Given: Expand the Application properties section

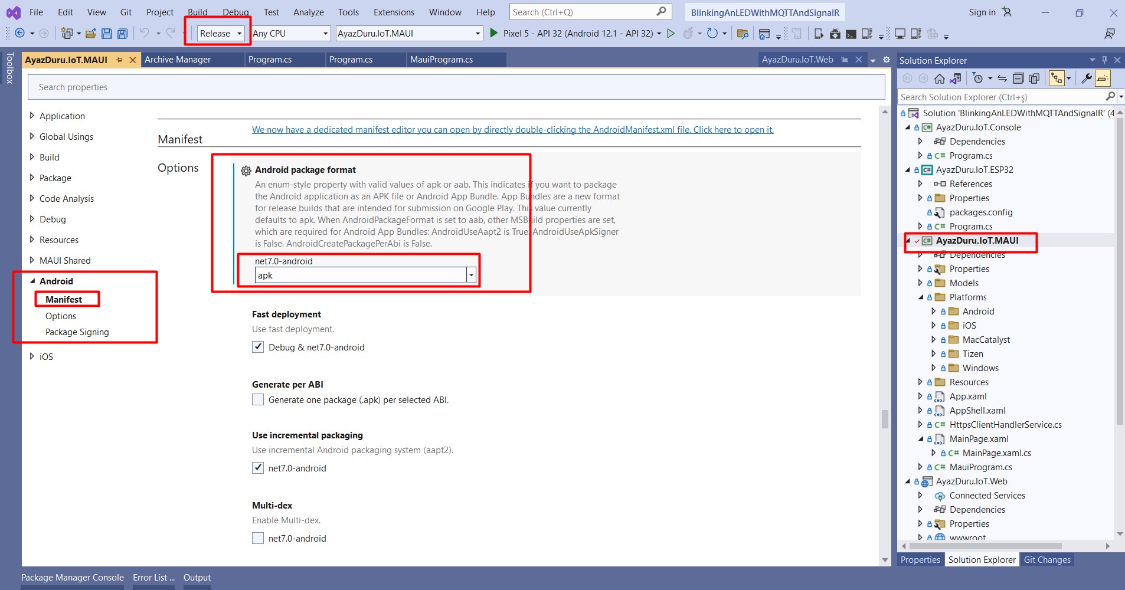Looking at the screenshot, I should (32, 116).
